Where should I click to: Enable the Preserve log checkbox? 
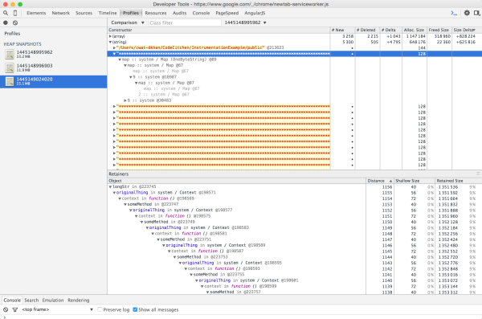[x=100, y=309]
